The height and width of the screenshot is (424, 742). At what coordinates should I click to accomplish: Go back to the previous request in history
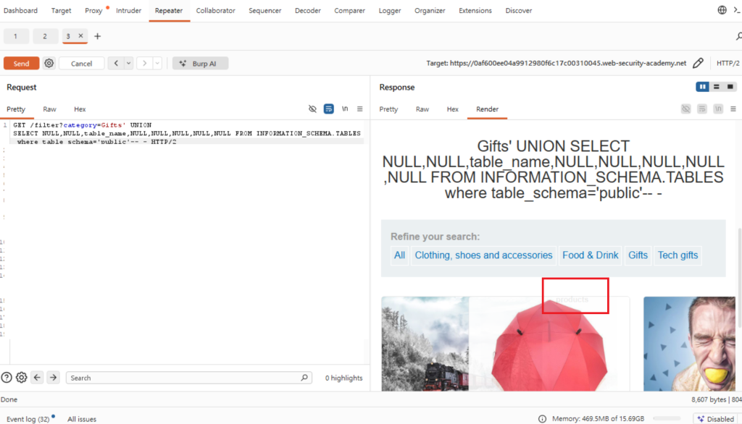tap(116, 63)
